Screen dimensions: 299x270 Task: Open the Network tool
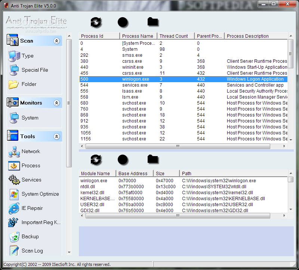coord(30,151)
